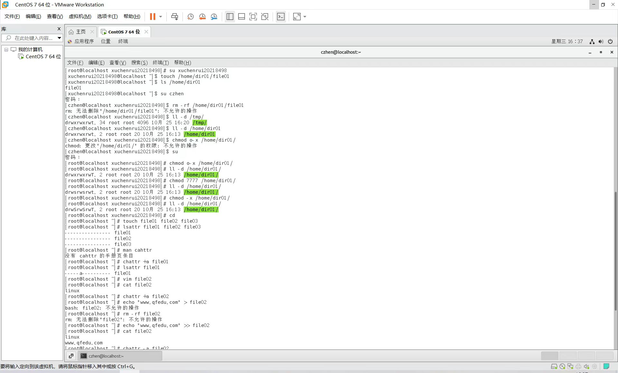618x373 pixels.
Task: Open the 虚拟机(M) menu
Action: (80, 16)
